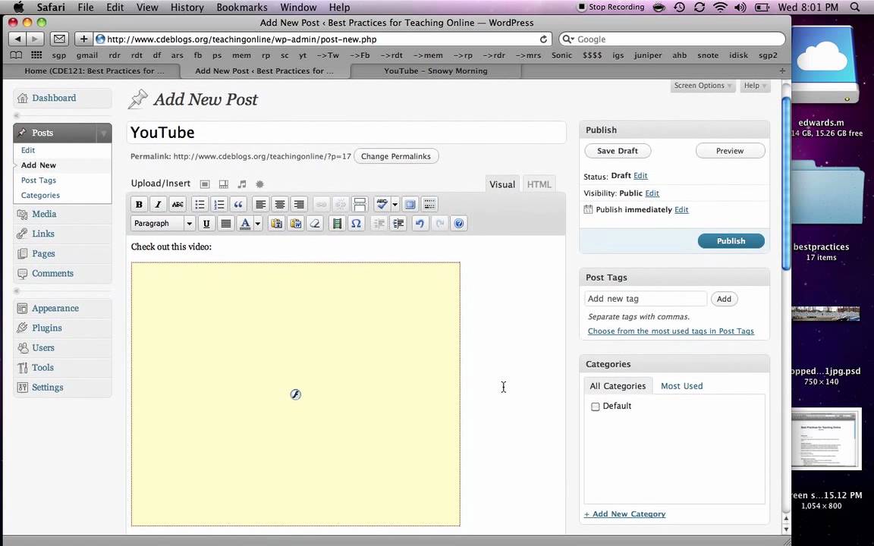Open the Bookmarks menu in Safari
This screenshot has width=874, height=546.
(242, 8)
